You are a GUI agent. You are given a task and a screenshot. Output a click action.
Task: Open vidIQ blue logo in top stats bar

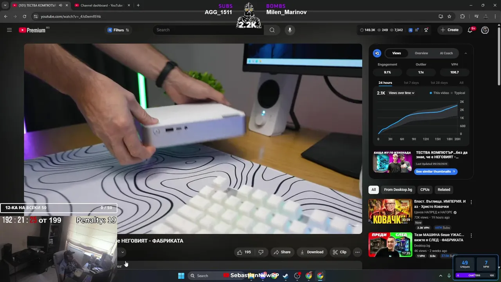(411, 30)
